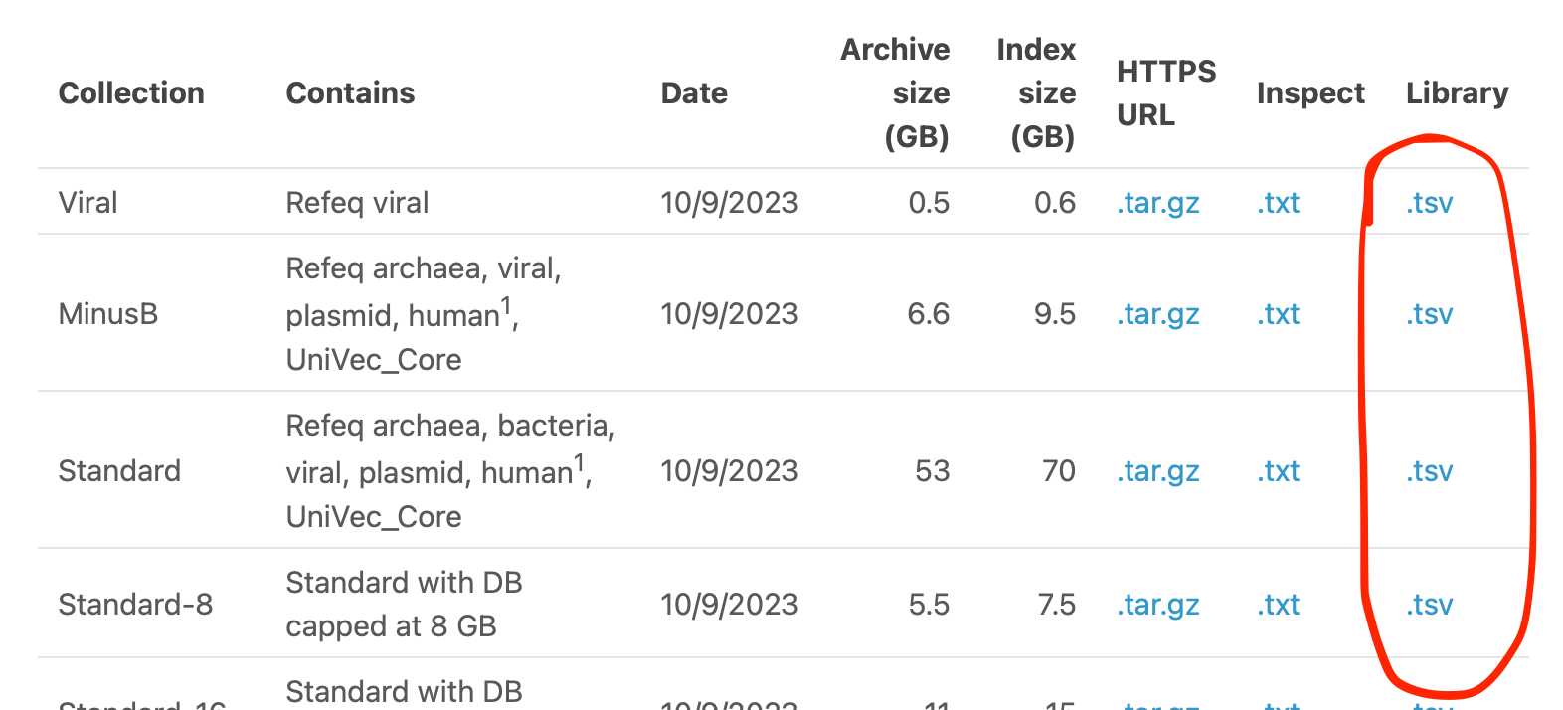Open the Standard collection .tsv library file
The height and width of the screenshot is (710, 1563).
pyautogui.click(x=1429, y=471)
